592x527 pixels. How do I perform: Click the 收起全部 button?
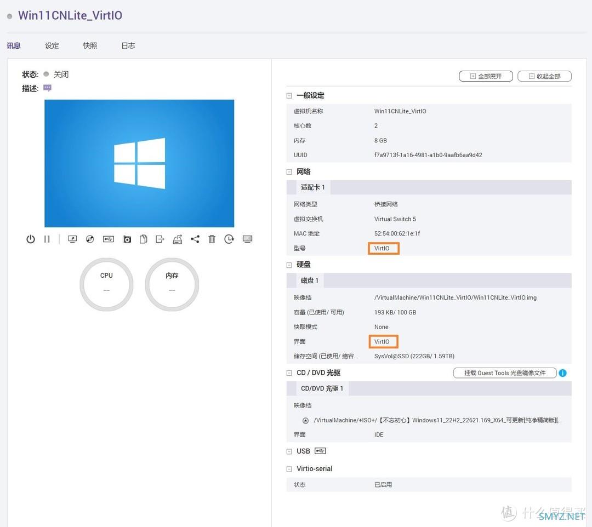[x=544, y=76]
